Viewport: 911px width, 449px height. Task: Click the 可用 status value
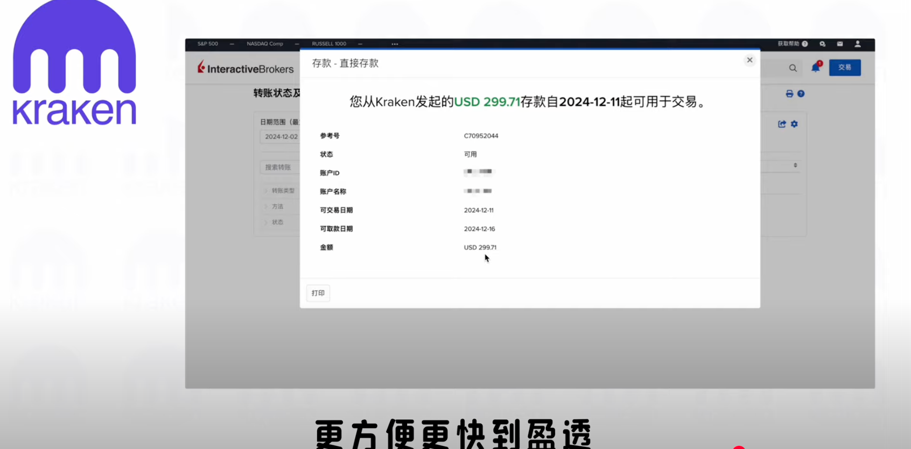470,154
